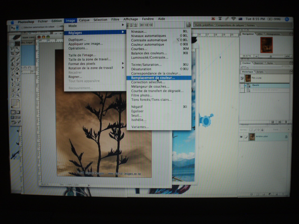Viewport: 299px width, 224px height.
Task: Select the Magic Wand tool
Action: [x=18, y=49]
